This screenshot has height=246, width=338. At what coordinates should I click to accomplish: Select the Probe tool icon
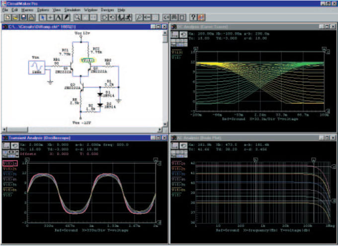[x=139, y=17]
